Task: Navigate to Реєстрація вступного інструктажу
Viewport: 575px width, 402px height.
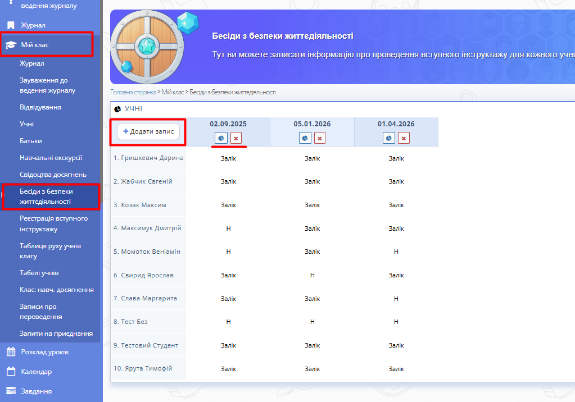Action: click(x=53, y=223)
